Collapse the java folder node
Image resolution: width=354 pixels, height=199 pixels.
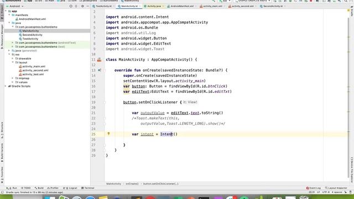pyautogui.click(x=9, y=23)
